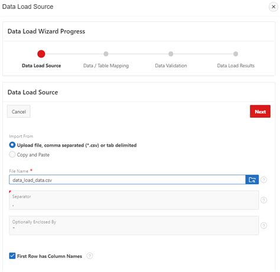Click the Separator input field
280x272 pixels.
click(x=134, y=200)
